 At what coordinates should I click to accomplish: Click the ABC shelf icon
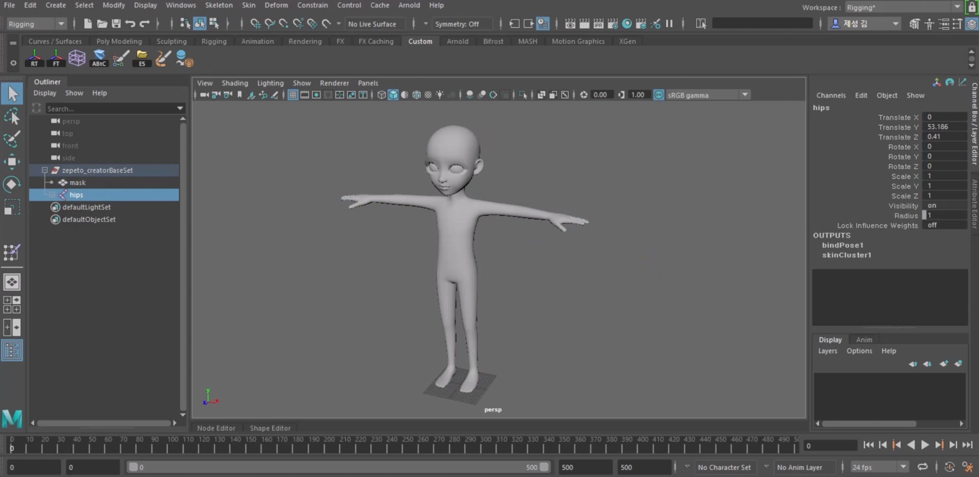99,58
